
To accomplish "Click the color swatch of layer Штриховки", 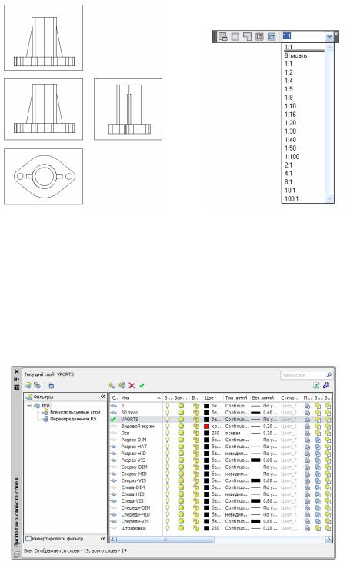I will click(x=206, y=528).
